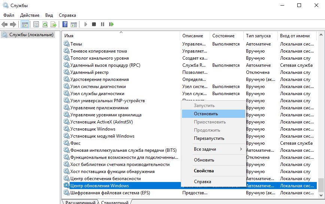The image size is (325, 204).
Task: Click Отключена startup type of Удаленный реестр
Action: [258, 72]
